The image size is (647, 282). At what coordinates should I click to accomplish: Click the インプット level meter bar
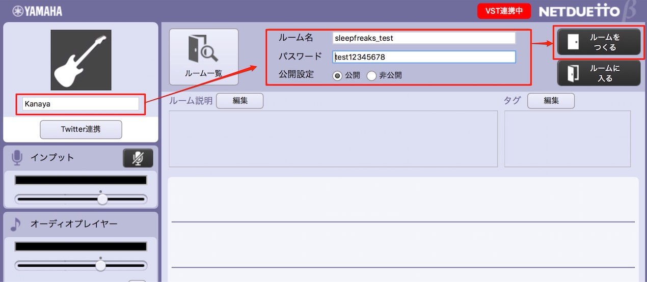(80, 180)
